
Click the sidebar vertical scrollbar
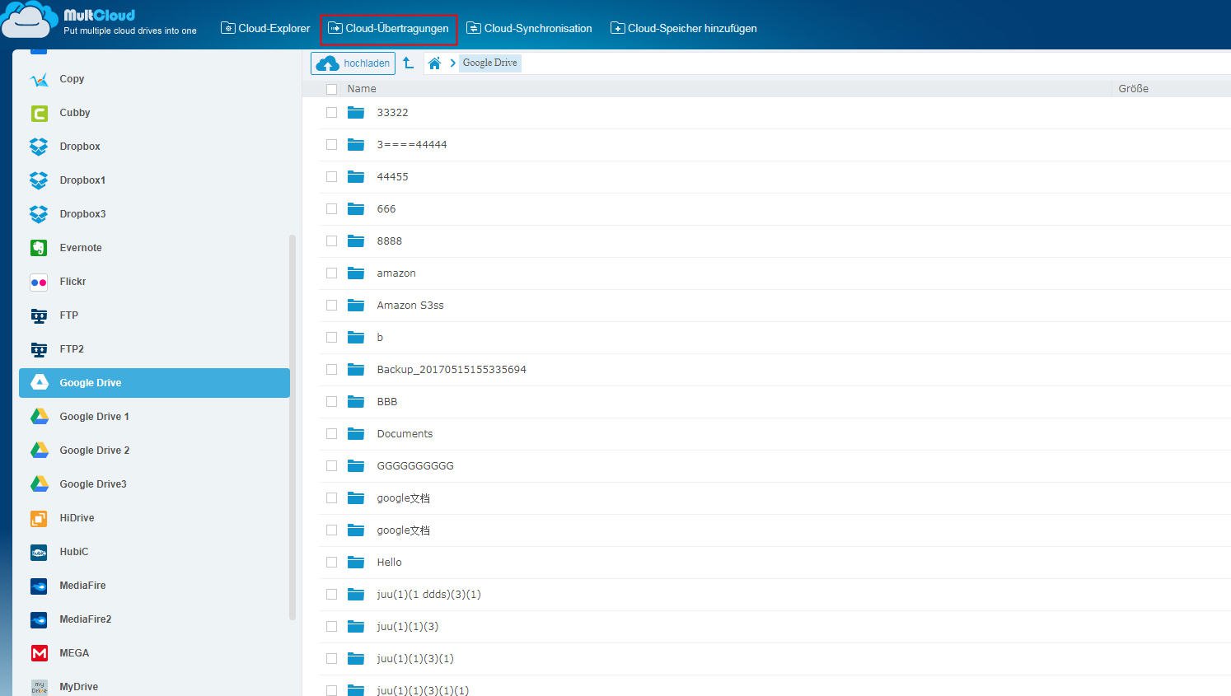pos(292,427)
